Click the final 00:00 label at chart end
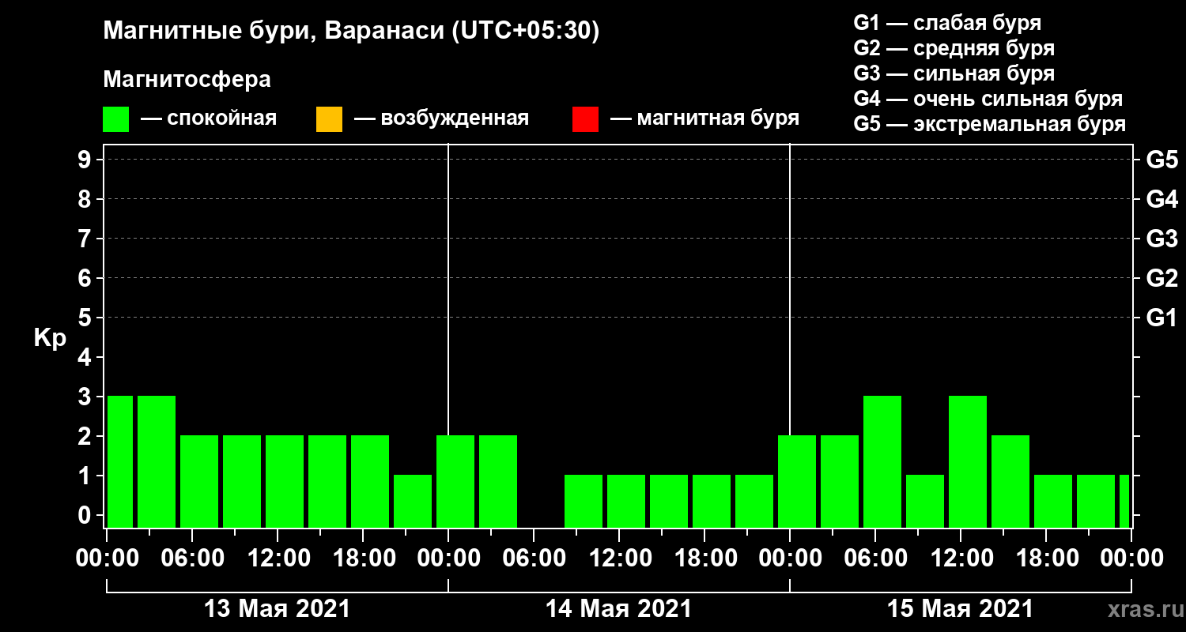The image size is (1186, 632). 1131,559
